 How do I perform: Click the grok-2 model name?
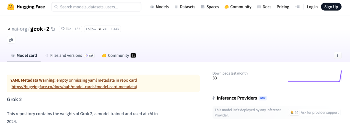40,29
